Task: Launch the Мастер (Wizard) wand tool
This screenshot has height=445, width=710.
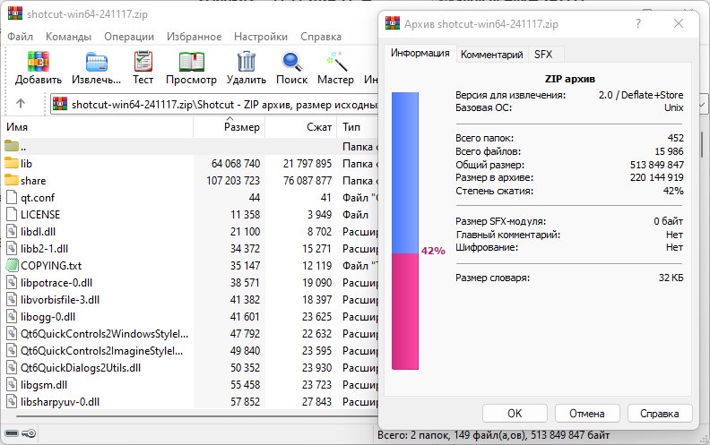Action: pyautogui.click(x=335, y=68)
